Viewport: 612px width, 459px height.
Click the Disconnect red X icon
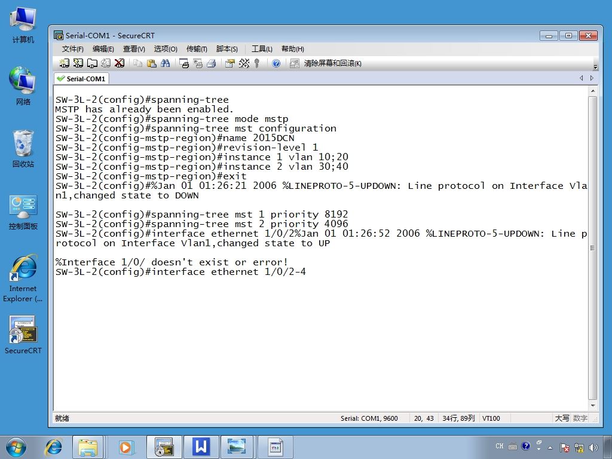(120, 63)
